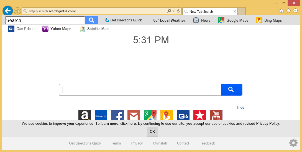Viewport: 302px width, 152px height.
Task: Open the Terms footer link
Action: click(x=116, y=143)
